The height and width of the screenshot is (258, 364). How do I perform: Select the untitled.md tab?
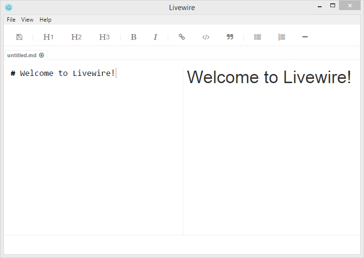point(26,55)
